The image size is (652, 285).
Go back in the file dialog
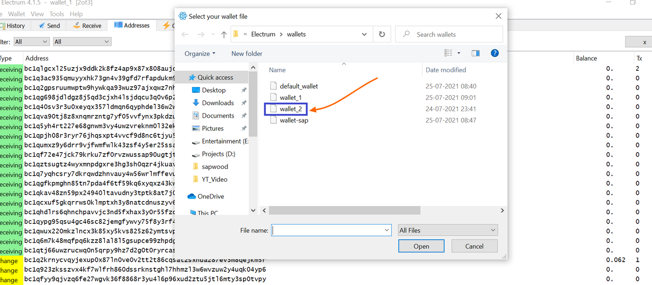coord(185,35)
